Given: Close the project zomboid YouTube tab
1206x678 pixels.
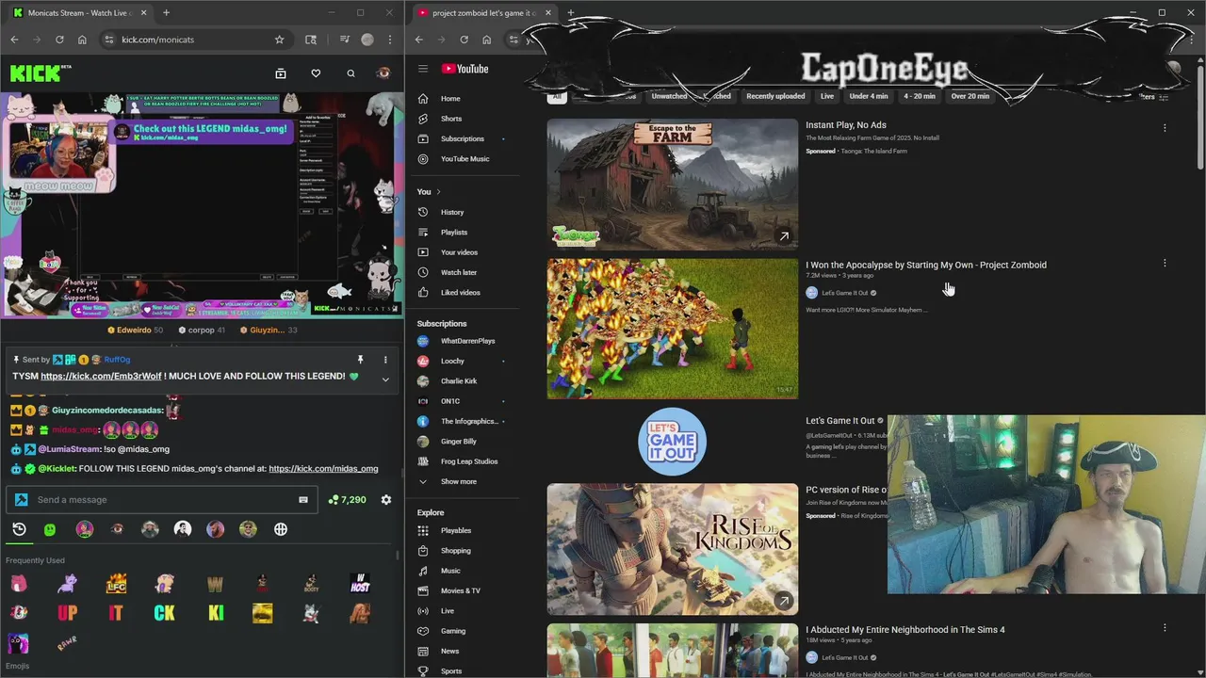Looking at the screenshot, I should click(547, 13).
